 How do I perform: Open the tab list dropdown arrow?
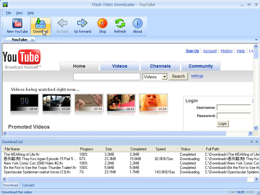256,40
